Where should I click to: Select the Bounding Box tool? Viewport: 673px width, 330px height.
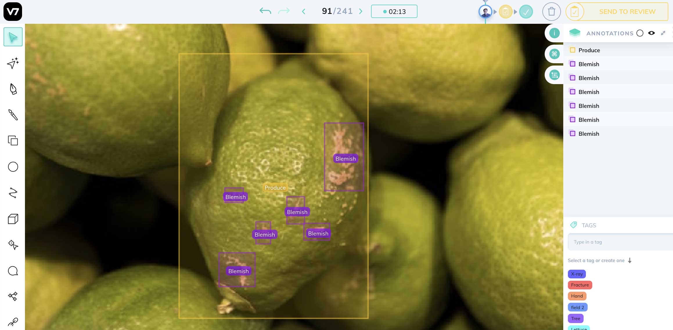tap(13, 141)
